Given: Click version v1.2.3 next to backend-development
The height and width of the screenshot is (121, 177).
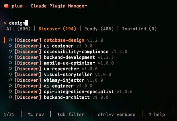Looking at the screenshot, I should [x=106, y=57].
